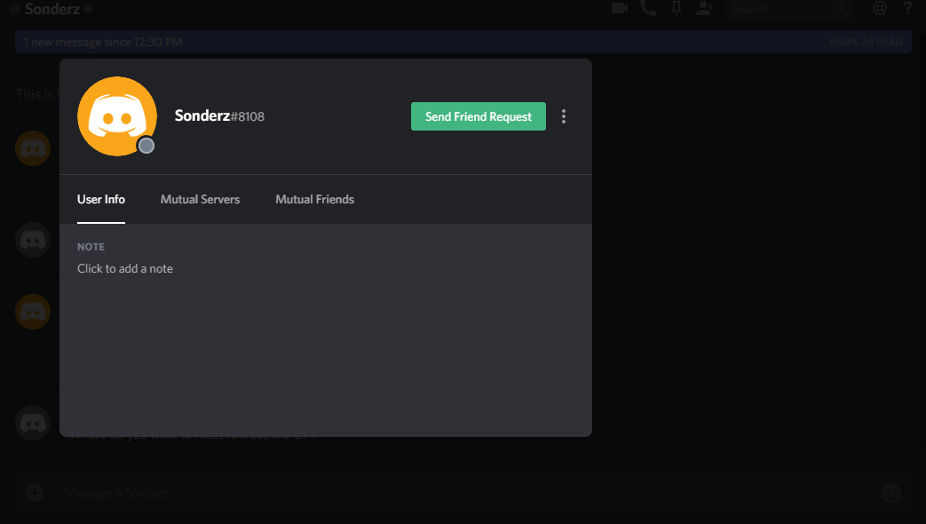Click the Sonderz name in the channel header
Screen dimensions: 926x524
[52, 9]
